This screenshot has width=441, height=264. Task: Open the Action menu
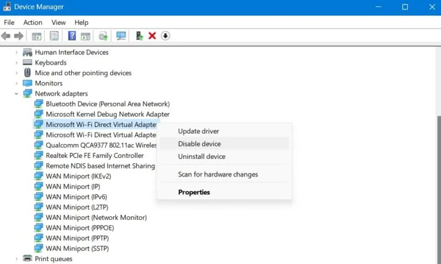(33, 23)
